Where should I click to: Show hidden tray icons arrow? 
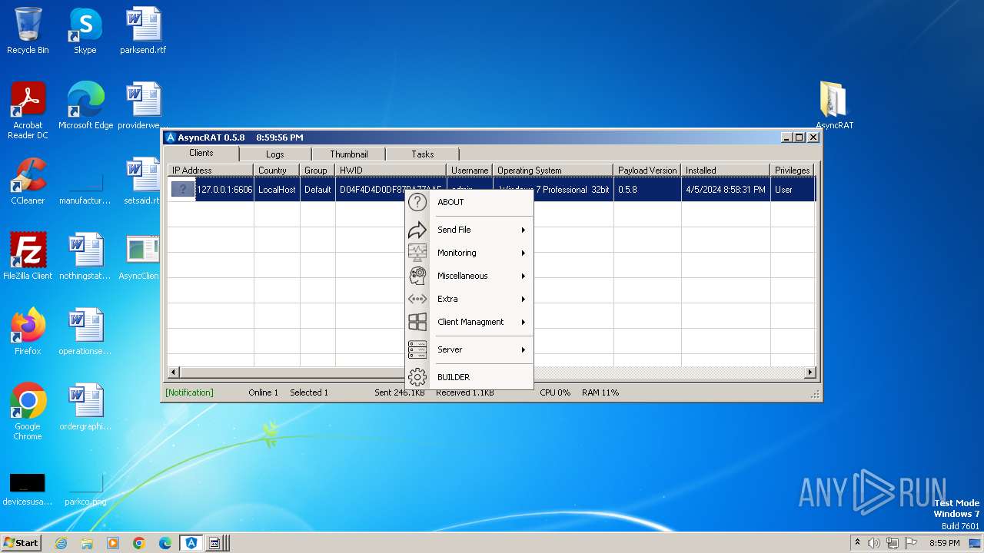tap(857, 543)
